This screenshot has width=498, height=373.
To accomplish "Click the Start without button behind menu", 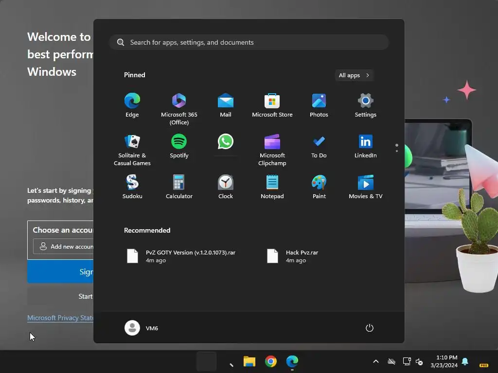I will click(60, 296).
